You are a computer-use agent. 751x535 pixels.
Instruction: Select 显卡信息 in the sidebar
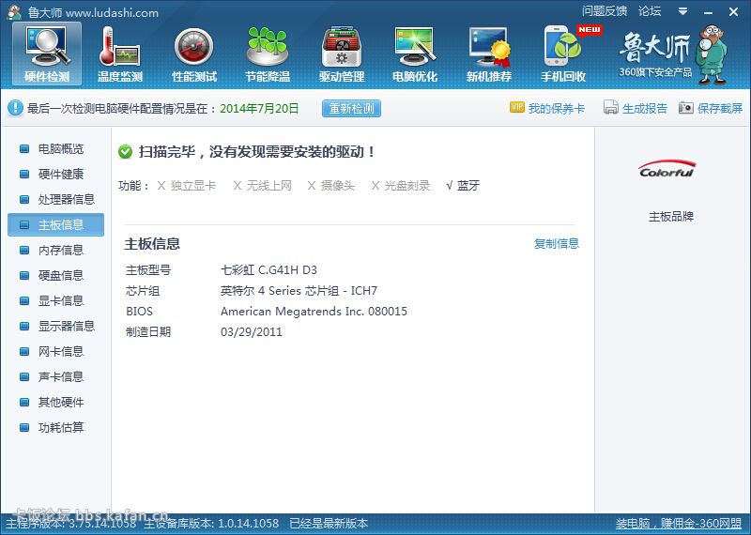pos(55,300)
